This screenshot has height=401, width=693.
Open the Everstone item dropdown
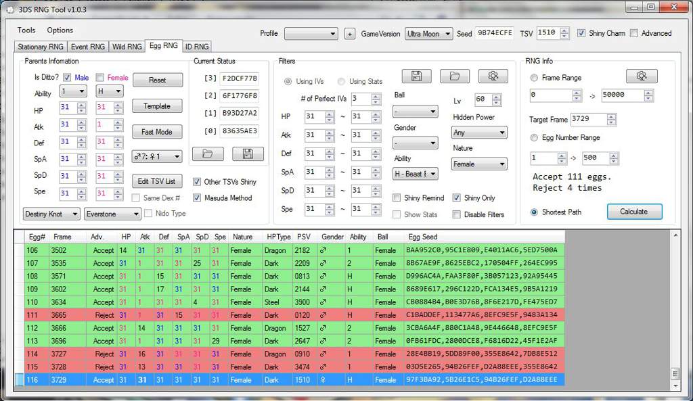pos(113,214)
